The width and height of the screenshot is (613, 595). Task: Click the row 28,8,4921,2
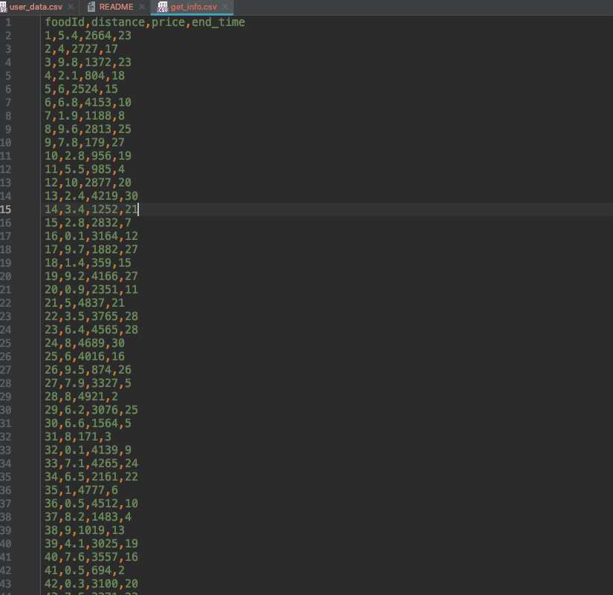pyautogui.click(x=81, y=397)
